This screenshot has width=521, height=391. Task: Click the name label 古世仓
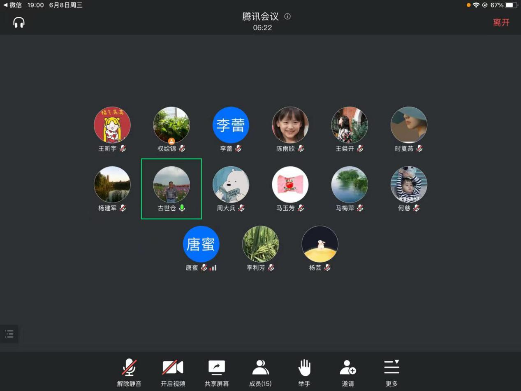point(167,208)
